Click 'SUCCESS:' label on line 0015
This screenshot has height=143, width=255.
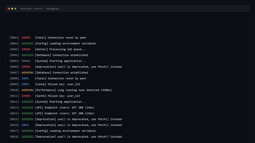pyautogui.click(x=28, y=119)
